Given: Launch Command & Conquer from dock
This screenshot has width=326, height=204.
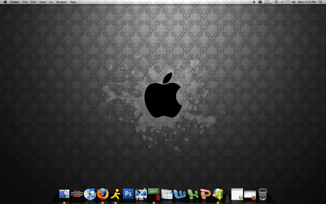Looking at the screenshot, I should click(x=77, y=194).
